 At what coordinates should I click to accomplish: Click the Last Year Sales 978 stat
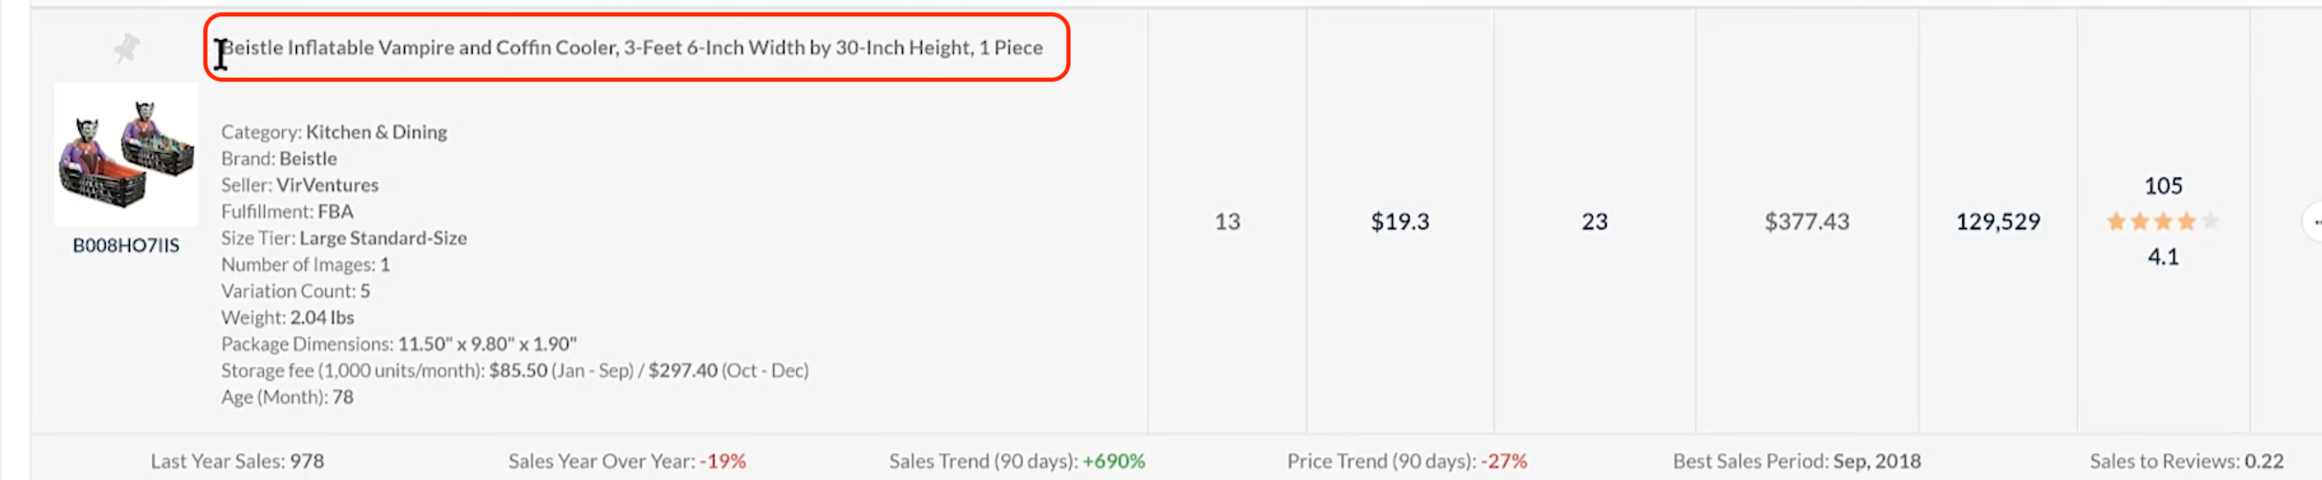pyautogui.click(x=237, y=461)
